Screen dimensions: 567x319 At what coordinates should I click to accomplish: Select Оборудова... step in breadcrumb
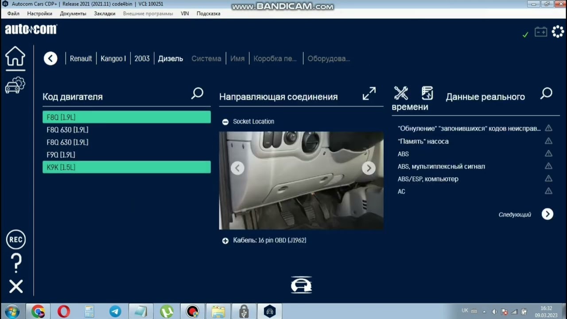click(329, 58)
